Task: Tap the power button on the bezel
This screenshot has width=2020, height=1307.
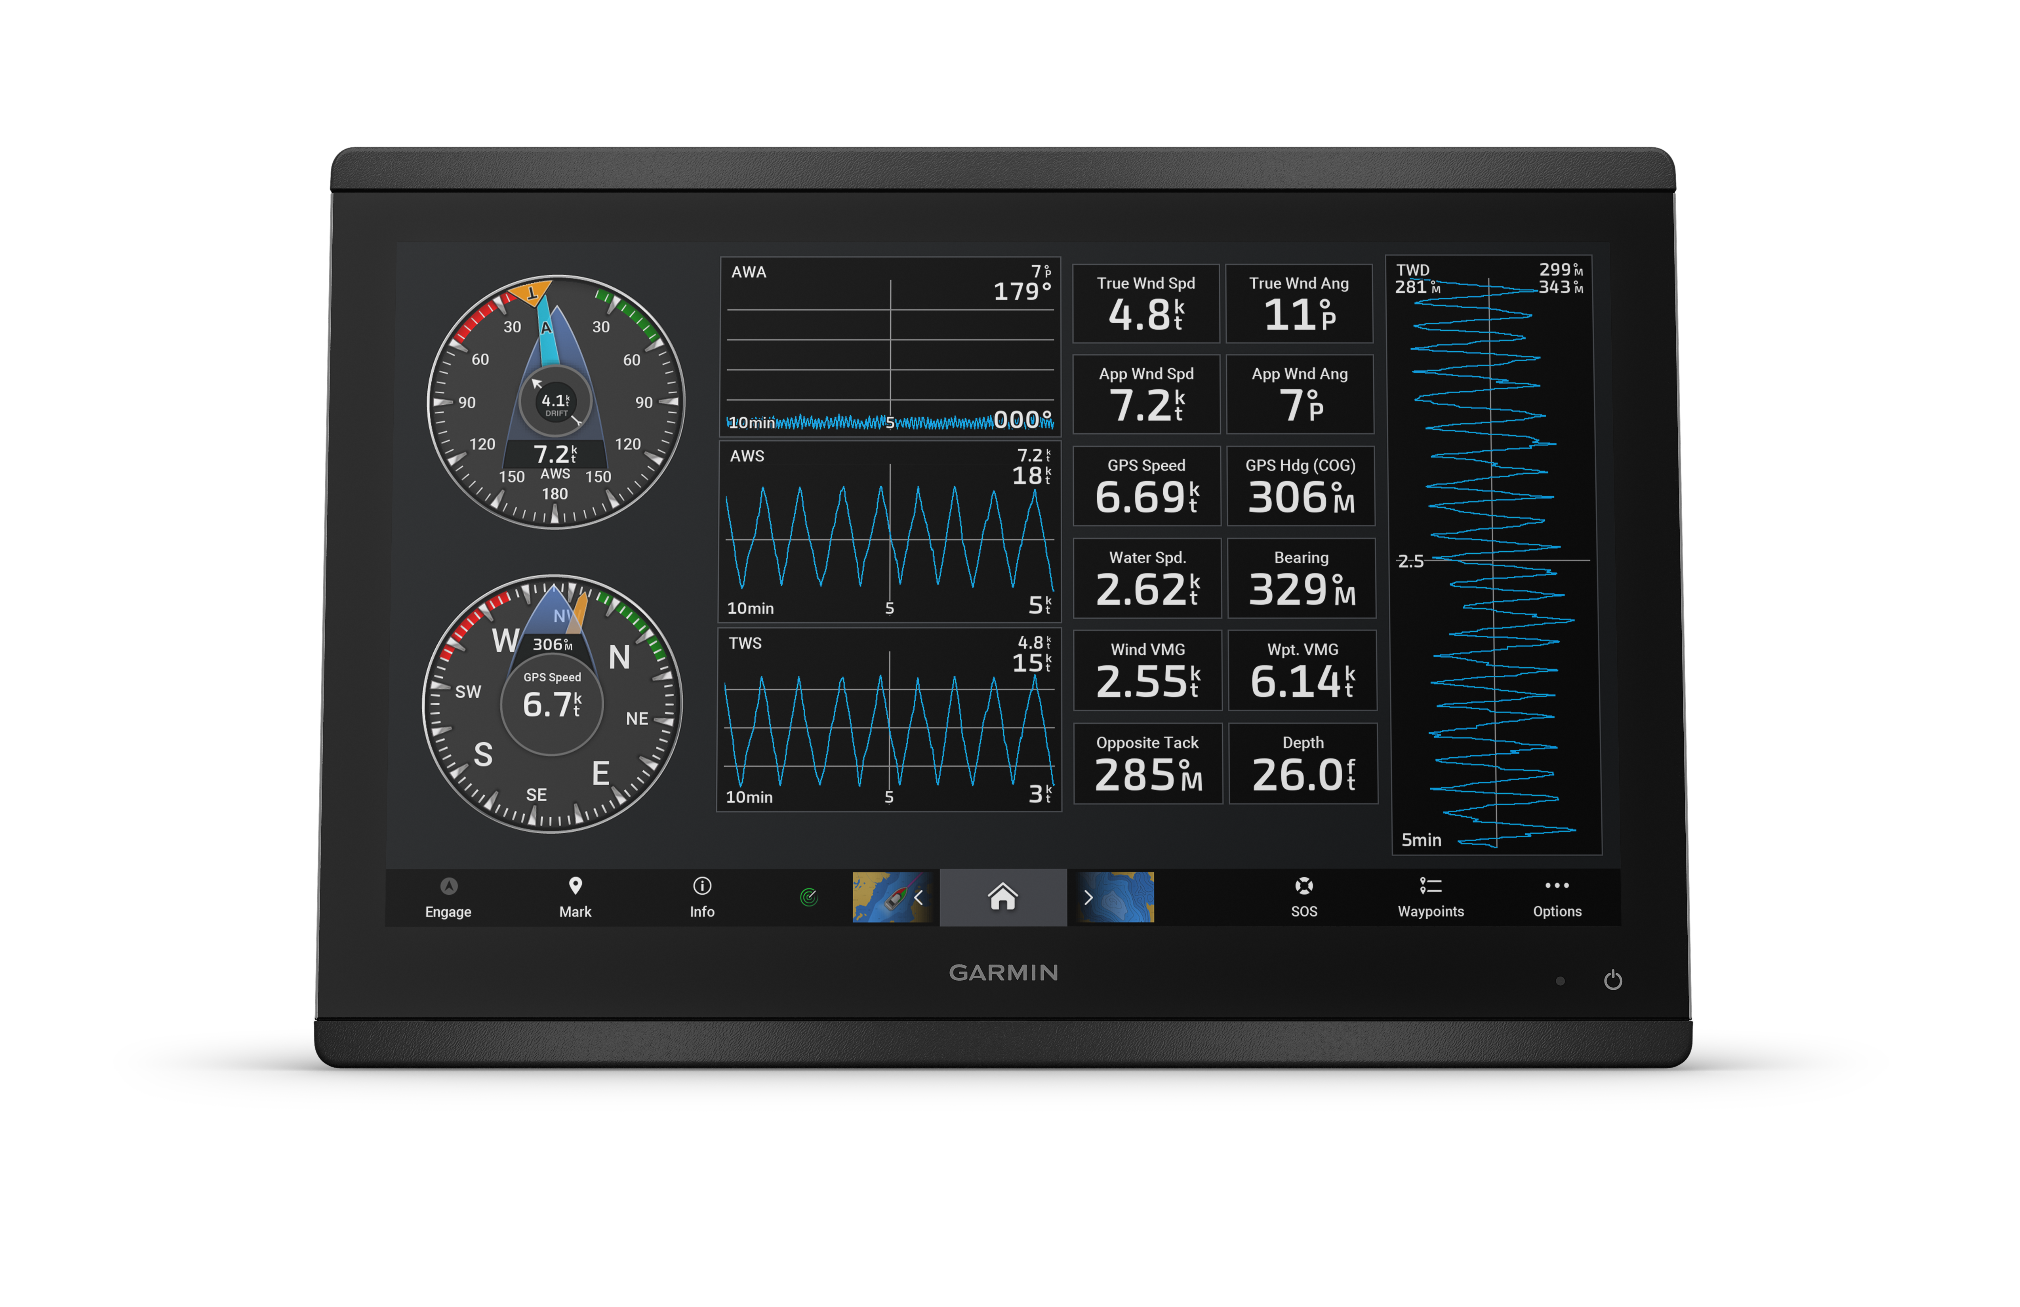Action: pos(1614,980)
